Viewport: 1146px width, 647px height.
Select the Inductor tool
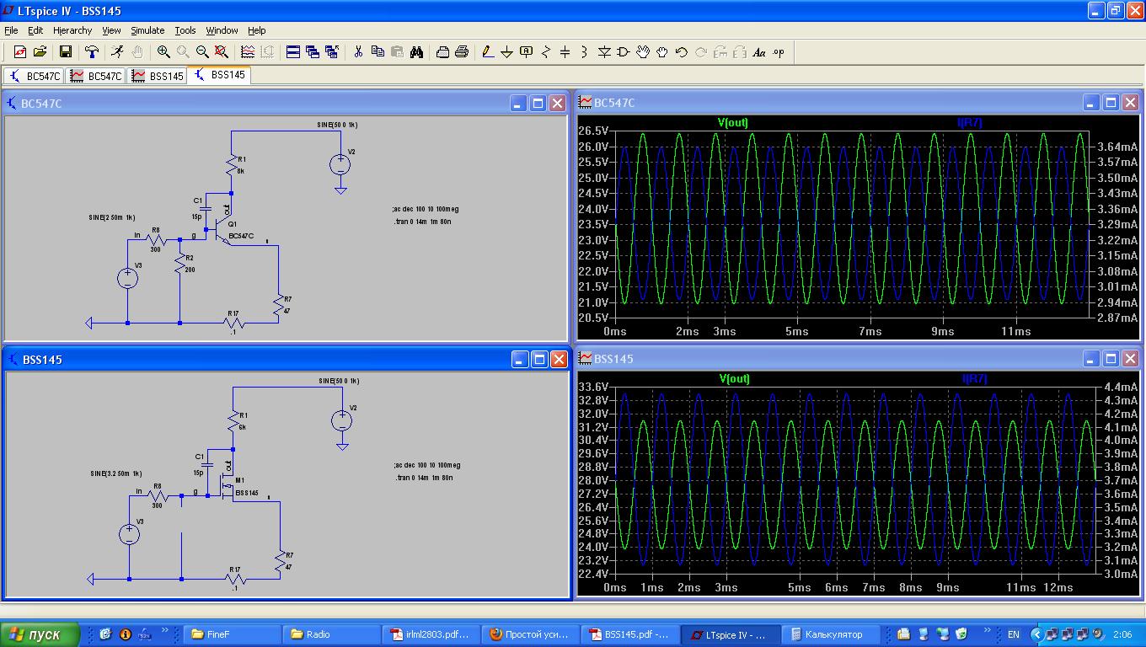[585, 52]
